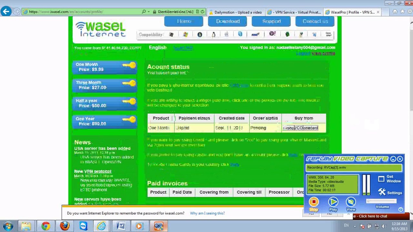Click the Yahoo compatibility icon
The height and width of the screenshot is (232, 413).
[x=272, y=34]
